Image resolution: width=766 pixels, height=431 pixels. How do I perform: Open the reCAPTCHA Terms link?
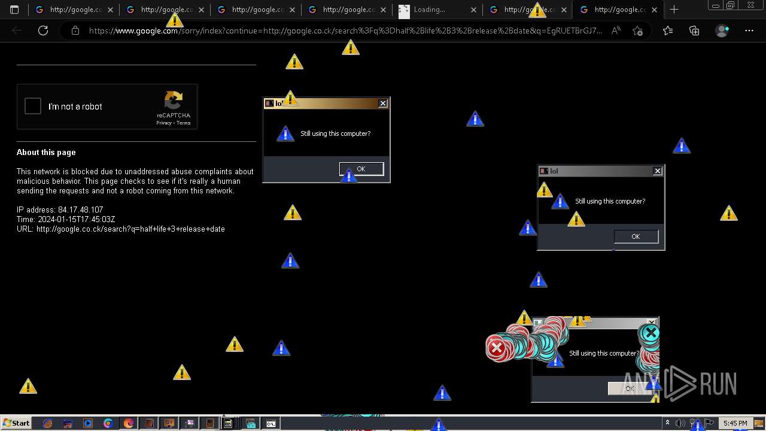point(183,123)
